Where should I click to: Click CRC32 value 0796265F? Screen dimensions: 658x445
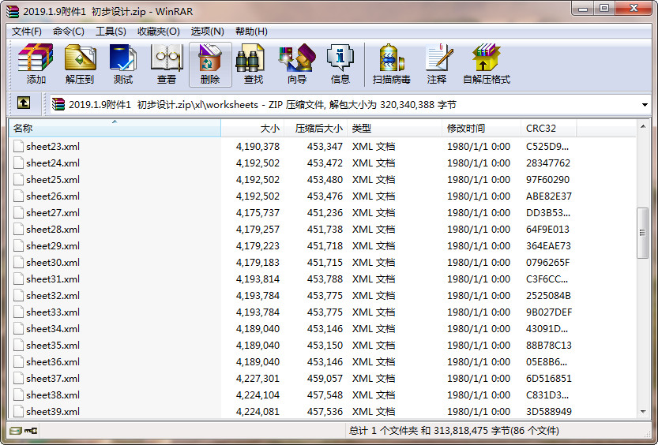tap(548, 262)
